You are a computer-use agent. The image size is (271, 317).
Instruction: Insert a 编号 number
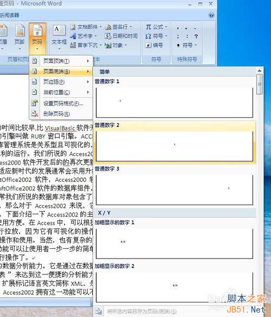tap(154, 45)
